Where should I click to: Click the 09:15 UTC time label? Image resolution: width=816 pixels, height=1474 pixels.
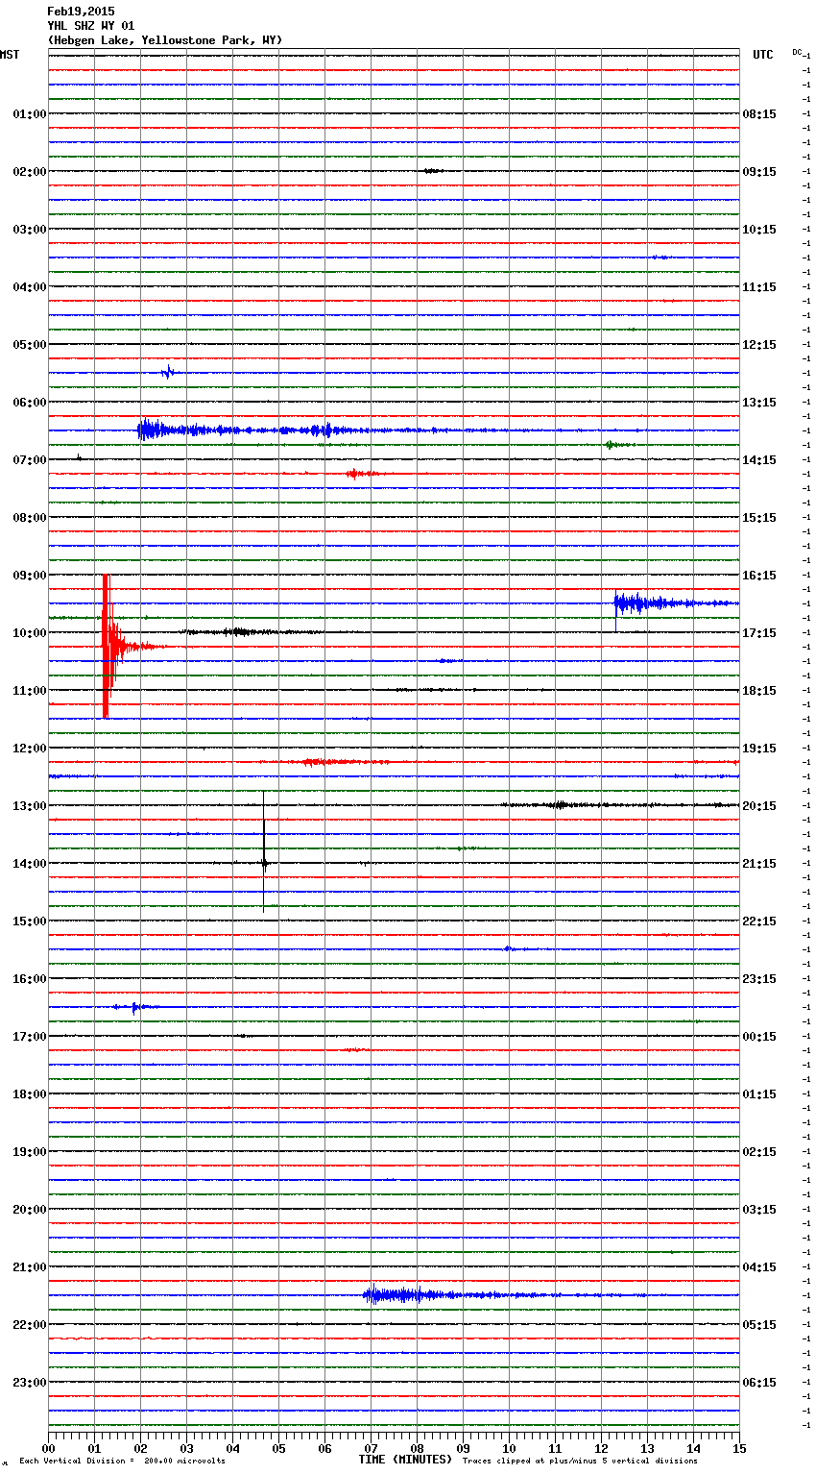click(x=759, y=172)
